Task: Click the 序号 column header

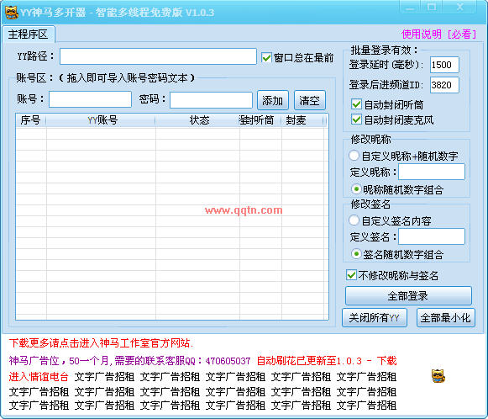Action: (30, 120)
